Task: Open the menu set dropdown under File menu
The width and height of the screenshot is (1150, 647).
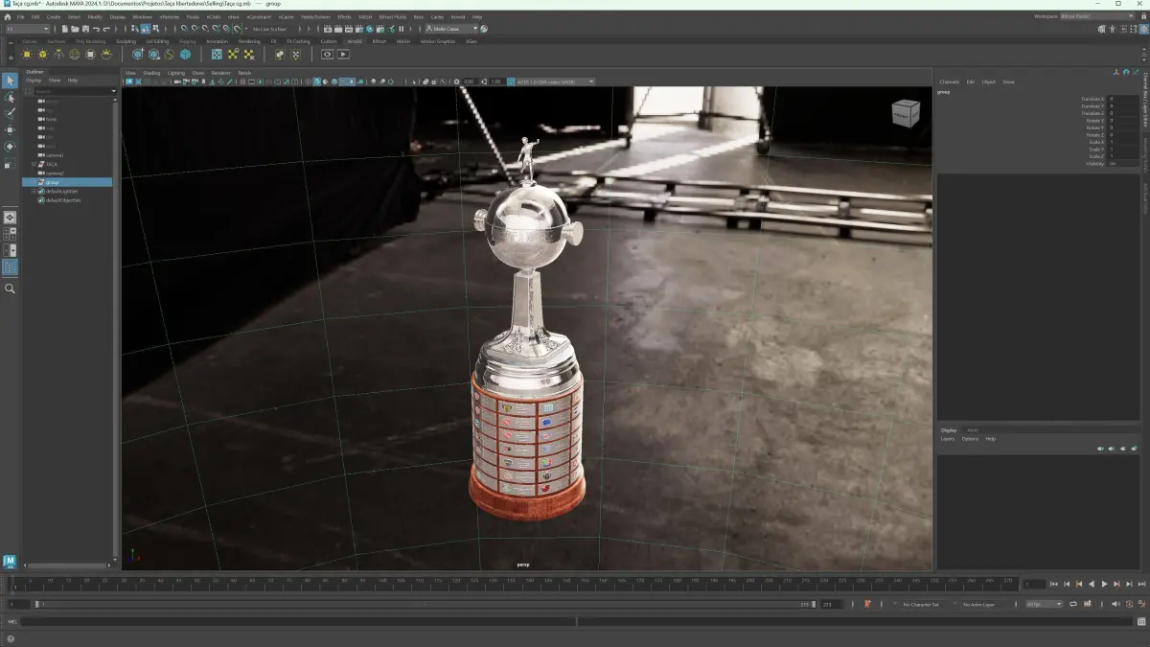Action: pos(27,29)
